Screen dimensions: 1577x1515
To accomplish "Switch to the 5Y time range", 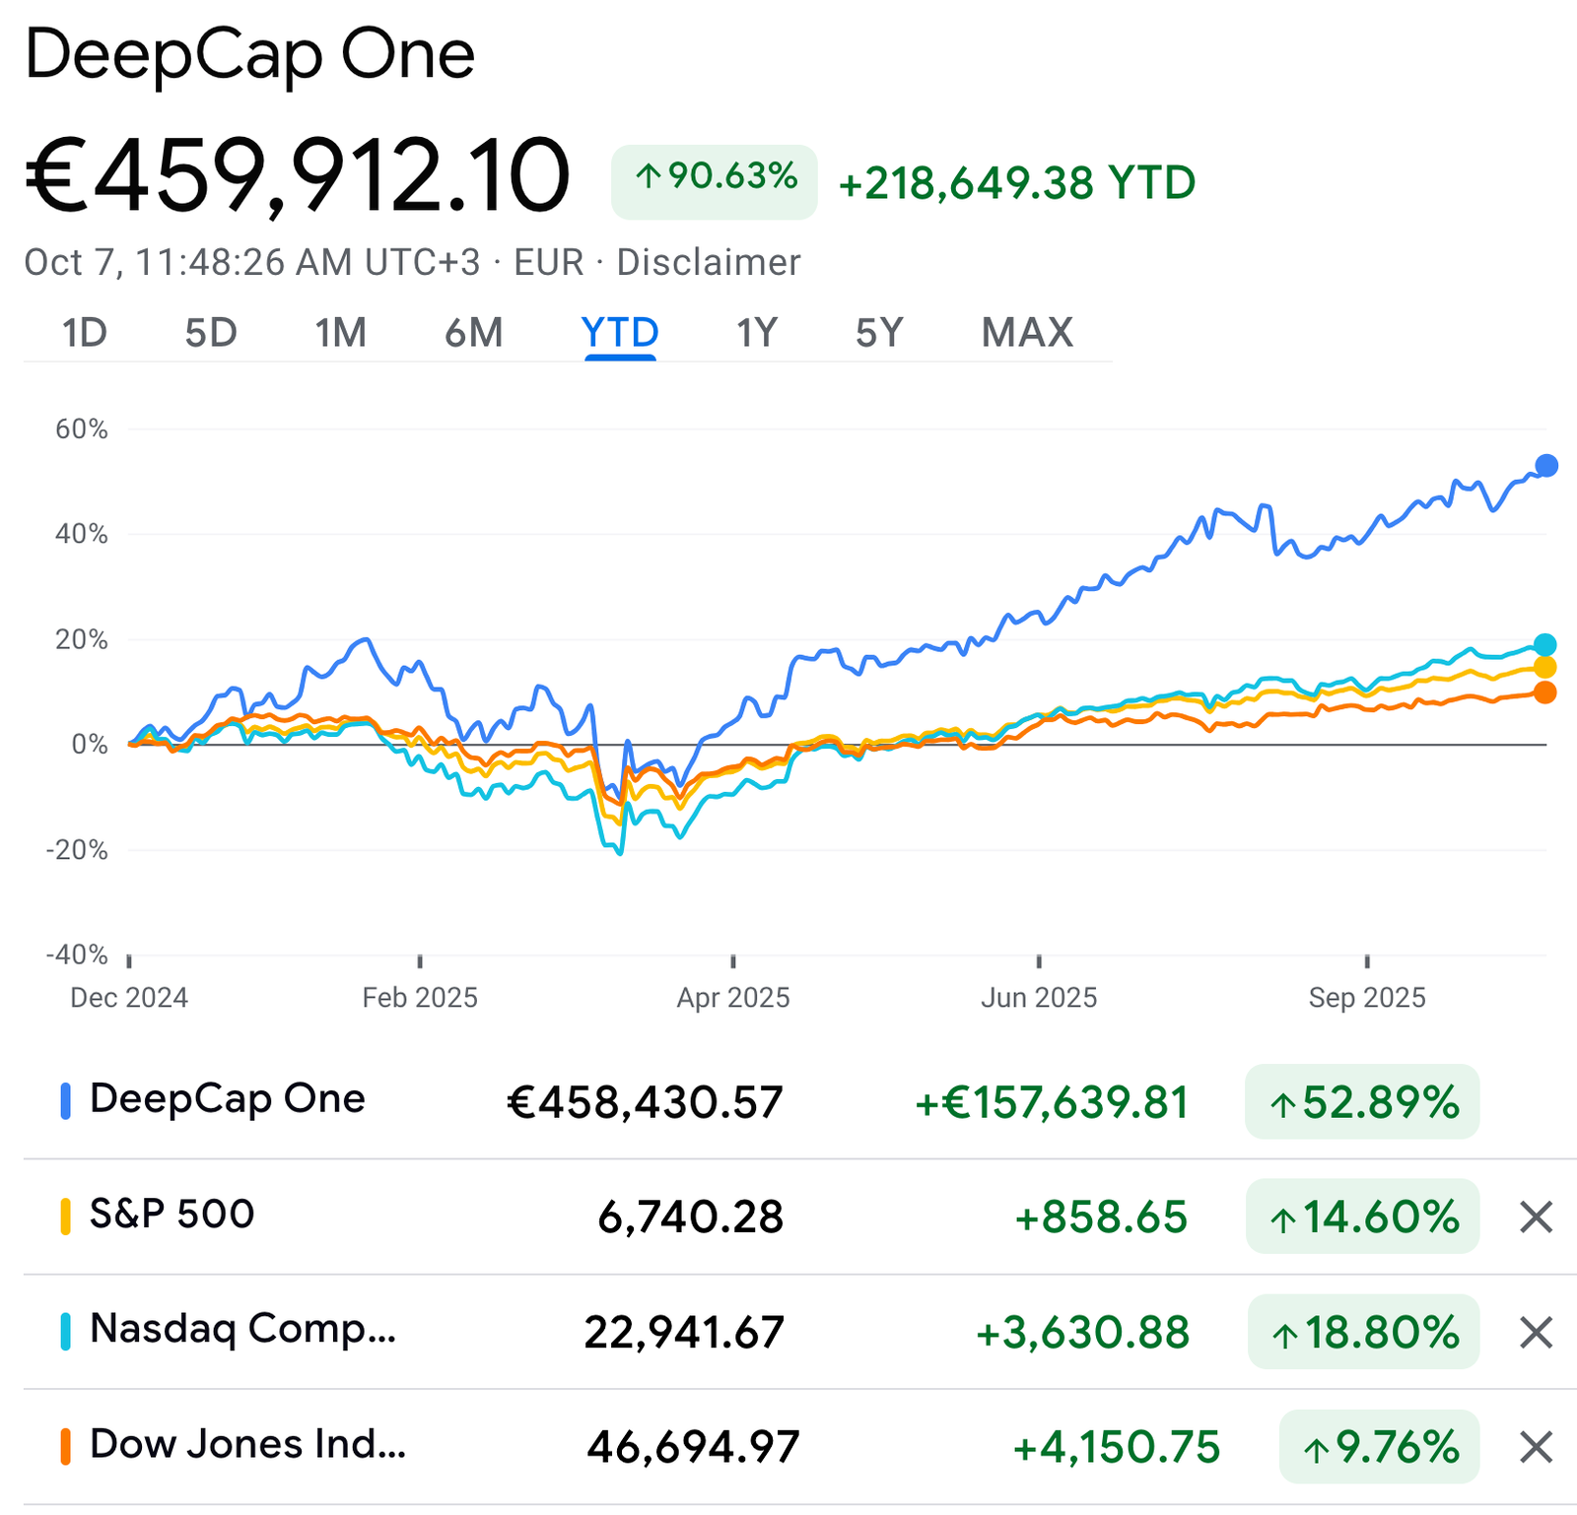I will [877, 333].
